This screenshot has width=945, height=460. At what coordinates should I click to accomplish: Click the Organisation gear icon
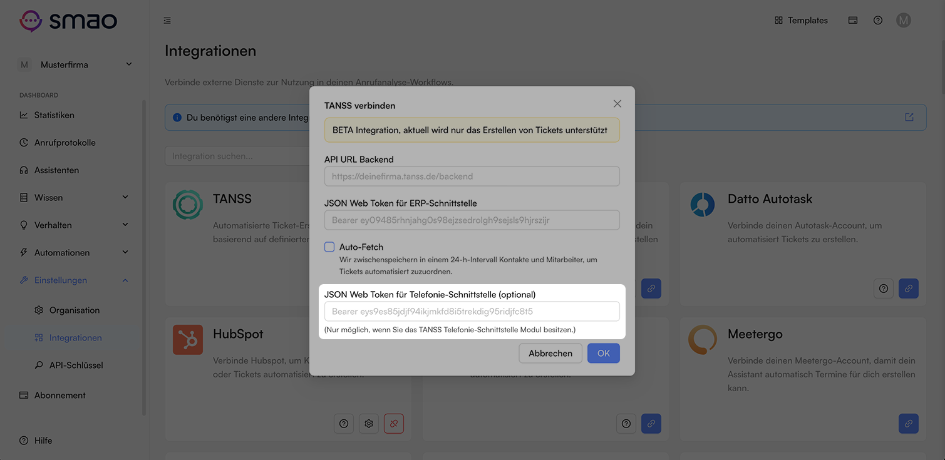[39, 310]
